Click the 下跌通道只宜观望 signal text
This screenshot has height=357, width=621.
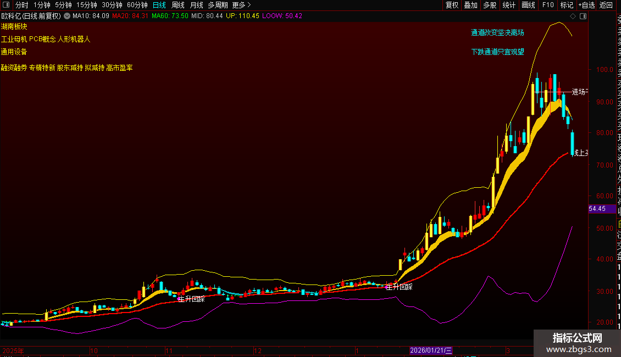tap(497, 52)
